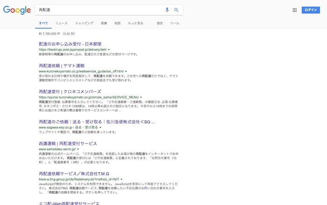Start voice search with microphone icon
This screenshot has height=205, width=327.
(x=167, y=10)
